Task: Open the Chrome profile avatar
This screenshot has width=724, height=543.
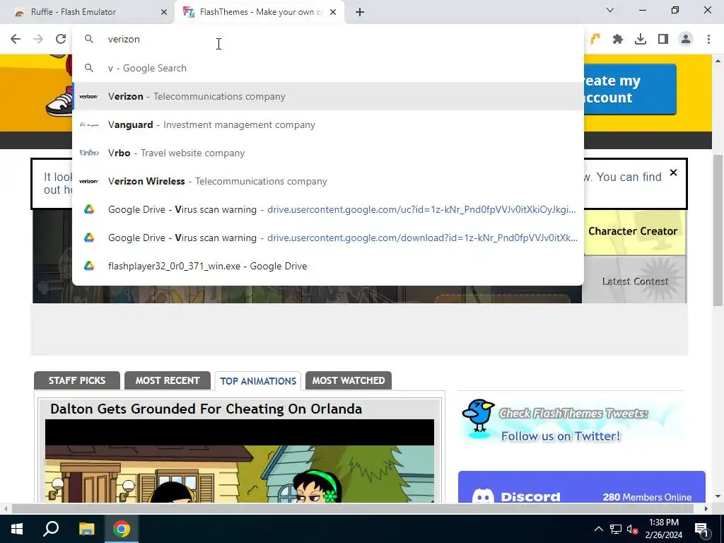Action: [x=686, y=40]
